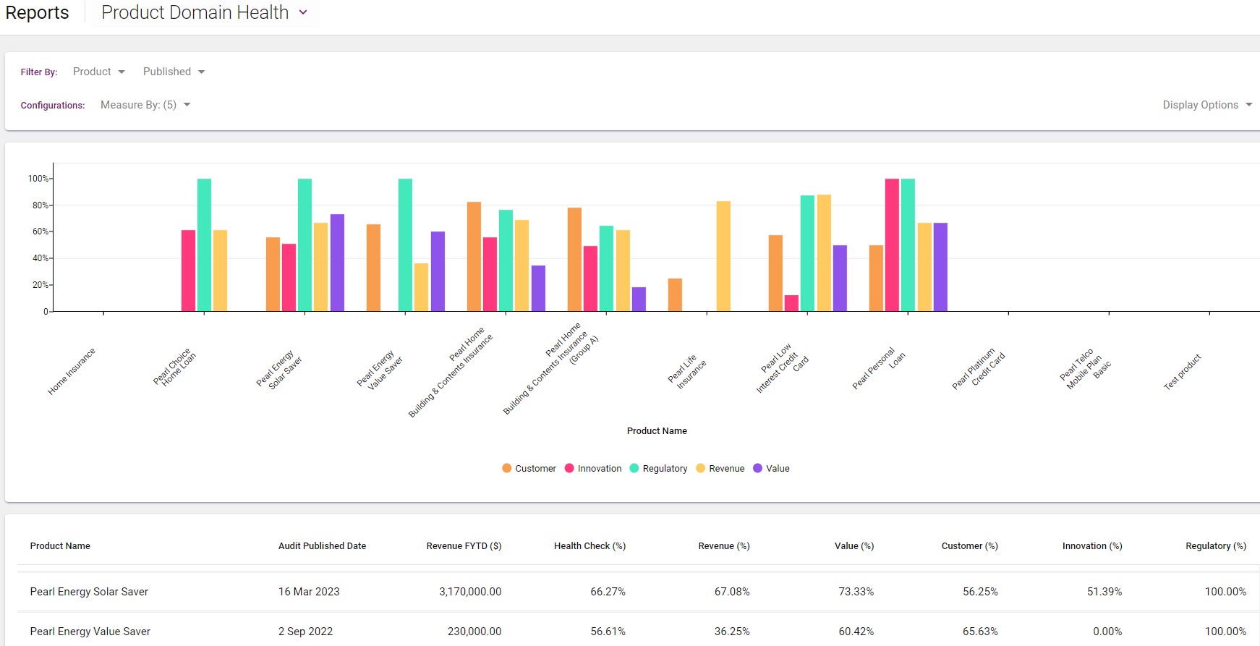Click Pearl Low Interest Credit Card innovation bar
1260x646 pixels.
coord(791,303)
